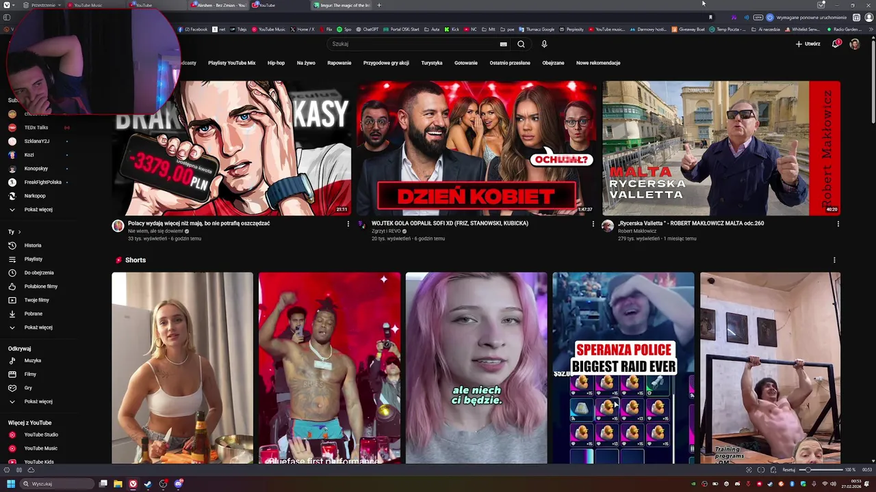Open Twoje filmy in sidebar
The height and width of the screenshot is (492, 876).
[36, 300]
